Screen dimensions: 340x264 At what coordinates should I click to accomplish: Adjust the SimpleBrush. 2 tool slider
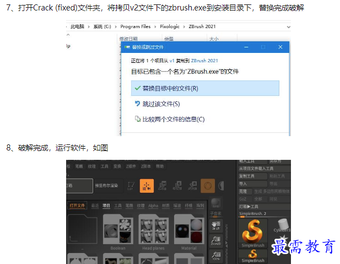265,214
